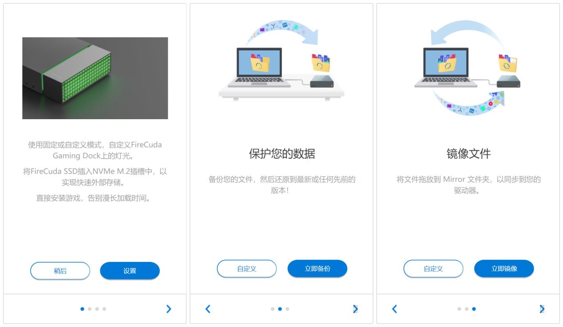Screen dimensions: 563x327
Task: Click the 稍后 button in FireCuda card
Action: click(60, 271)
